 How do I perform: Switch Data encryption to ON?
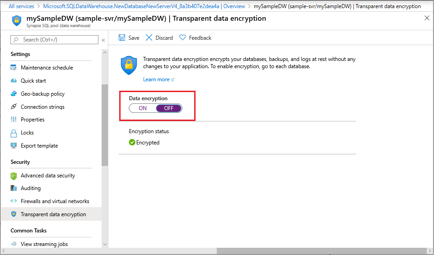[143, 108]
